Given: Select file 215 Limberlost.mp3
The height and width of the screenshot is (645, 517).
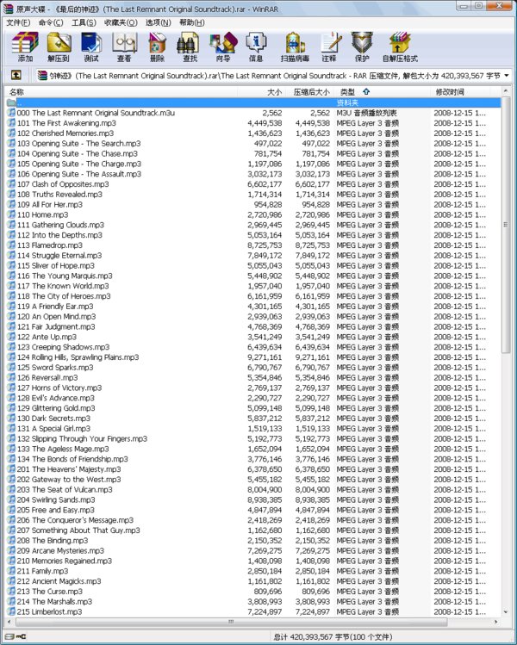Looking at the screenshot, I should pos(49,611).
